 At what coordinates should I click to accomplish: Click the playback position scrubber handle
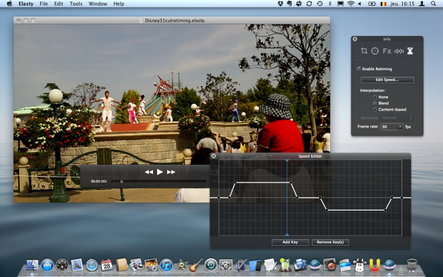122,181
